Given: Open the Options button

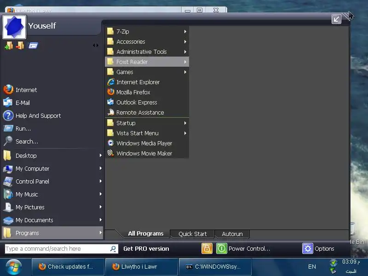Looking at the screenshot, I should pyautogui.click(x=318, y=248).
